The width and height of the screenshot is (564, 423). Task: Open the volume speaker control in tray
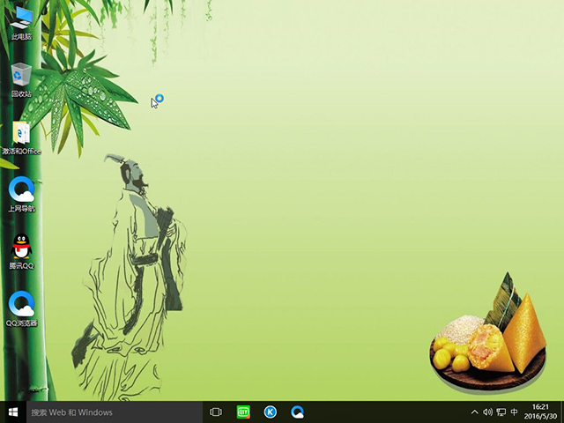487,412
